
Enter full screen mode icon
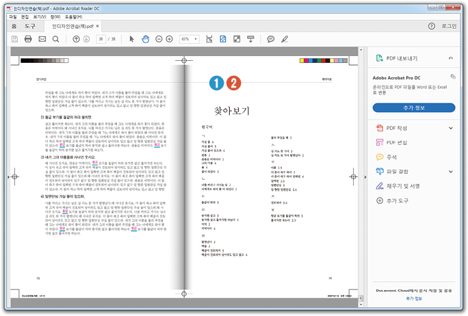point(237,39)
